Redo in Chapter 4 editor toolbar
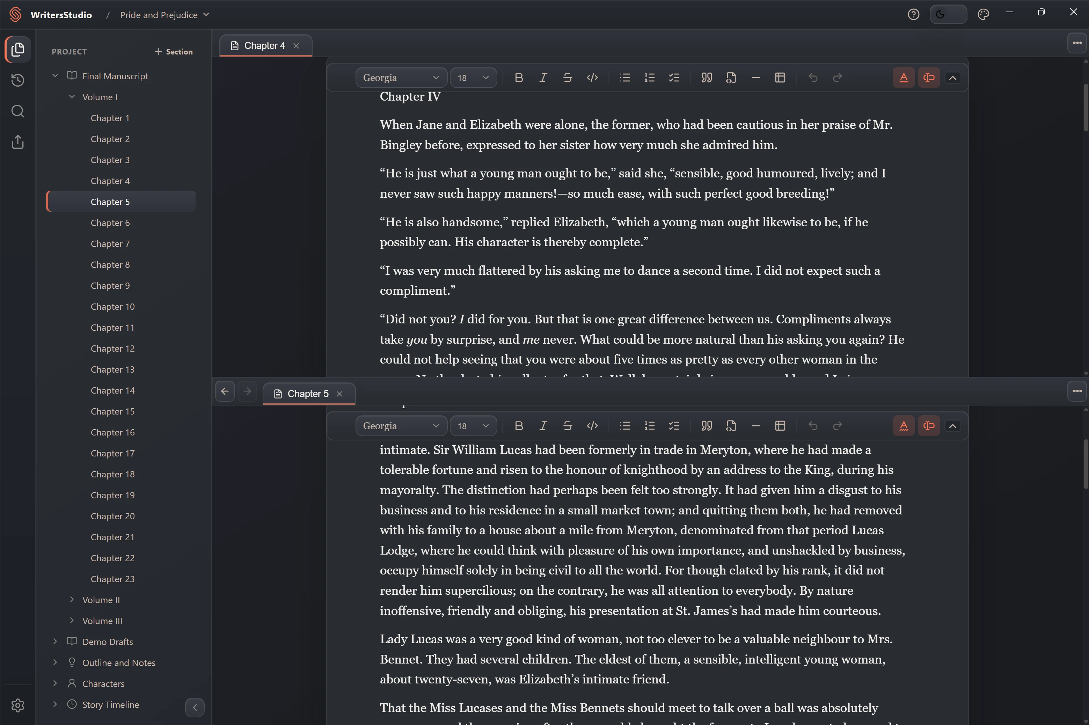Screen dimensions: 1089x725 point(837,78)
